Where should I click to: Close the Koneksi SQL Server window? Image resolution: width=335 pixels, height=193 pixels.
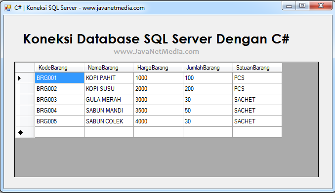321,6
